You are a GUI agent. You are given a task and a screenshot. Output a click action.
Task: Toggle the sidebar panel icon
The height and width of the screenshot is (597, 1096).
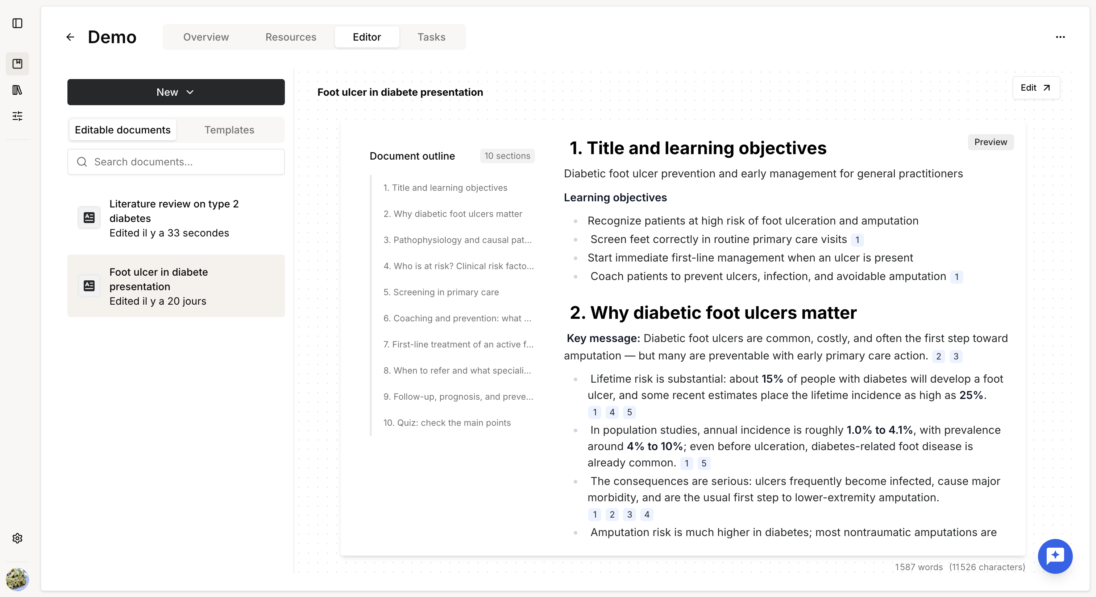pos(17,24)
